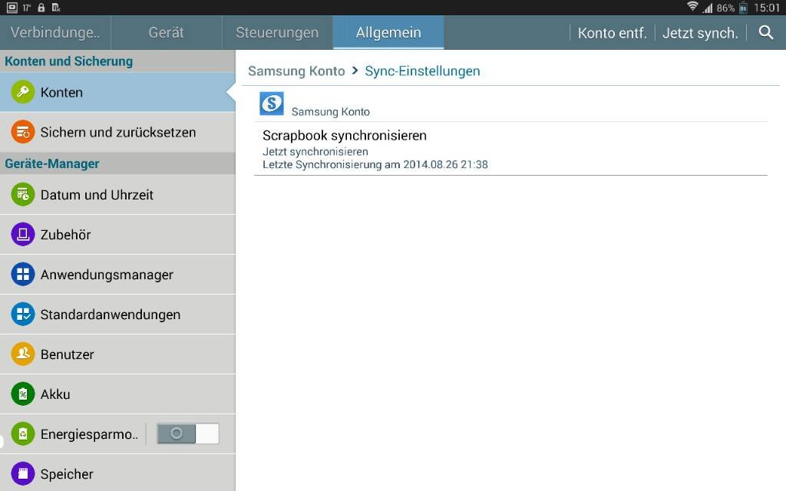Tap the blue Anwendungsmanager grid icon
Viewport: 786px width, 491px height.
point(22,275)
